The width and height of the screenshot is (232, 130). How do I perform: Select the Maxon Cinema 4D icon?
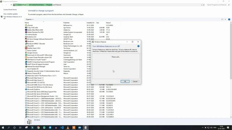26,73
